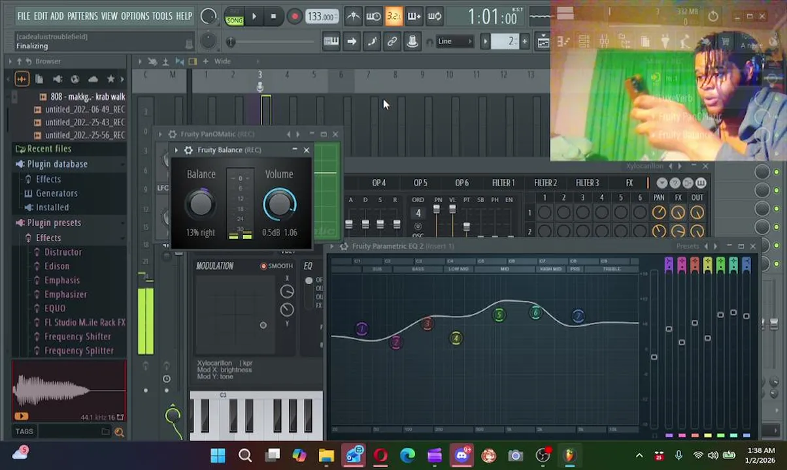The height and width of the screenshot is (470, 787).
Task: Open the Presets dropdown in Parametric EQ
Action: click(687, 246)
